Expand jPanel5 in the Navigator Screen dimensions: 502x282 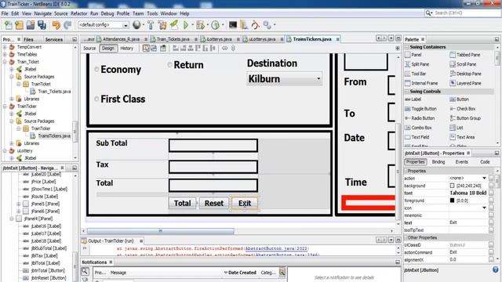coord(19,204)
